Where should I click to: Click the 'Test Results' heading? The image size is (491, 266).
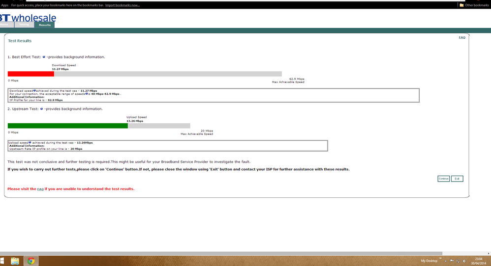click(x=20, y=41)
